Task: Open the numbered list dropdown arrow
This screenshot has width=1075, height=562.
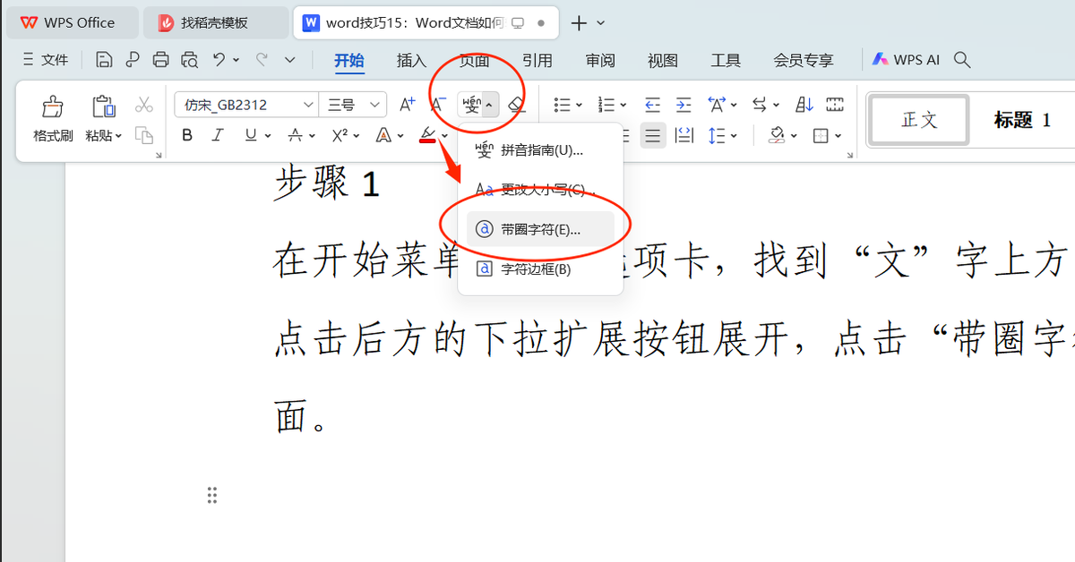Action: tap(623, 106)
